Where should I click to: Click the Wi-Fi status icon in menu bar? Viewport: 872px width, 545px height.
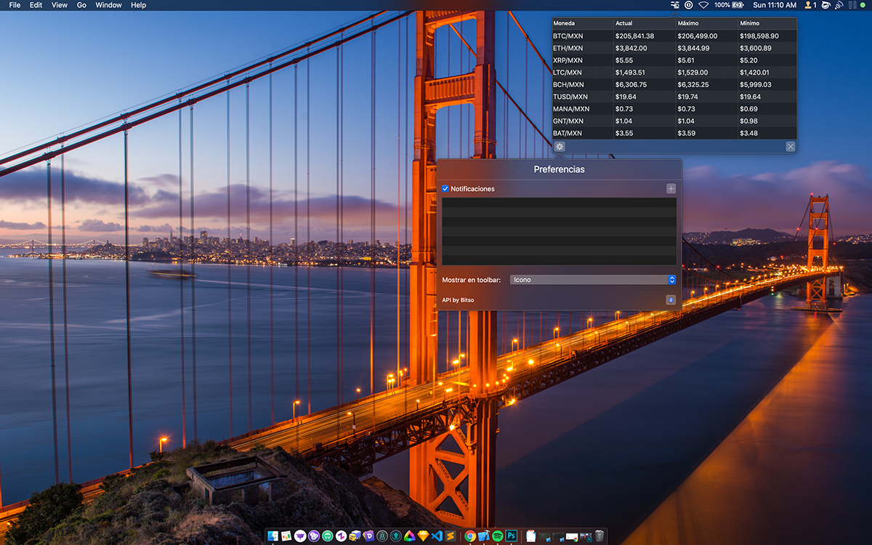tap(703, 5)
